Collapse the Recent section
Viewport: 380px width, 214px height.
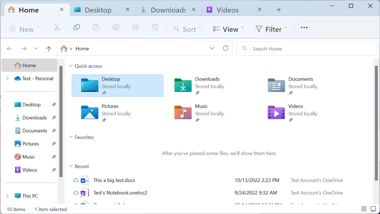71,166
